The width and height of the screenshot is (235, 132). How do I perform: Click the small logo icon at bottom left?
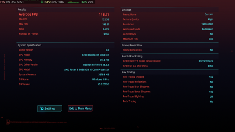coord(7,122)
